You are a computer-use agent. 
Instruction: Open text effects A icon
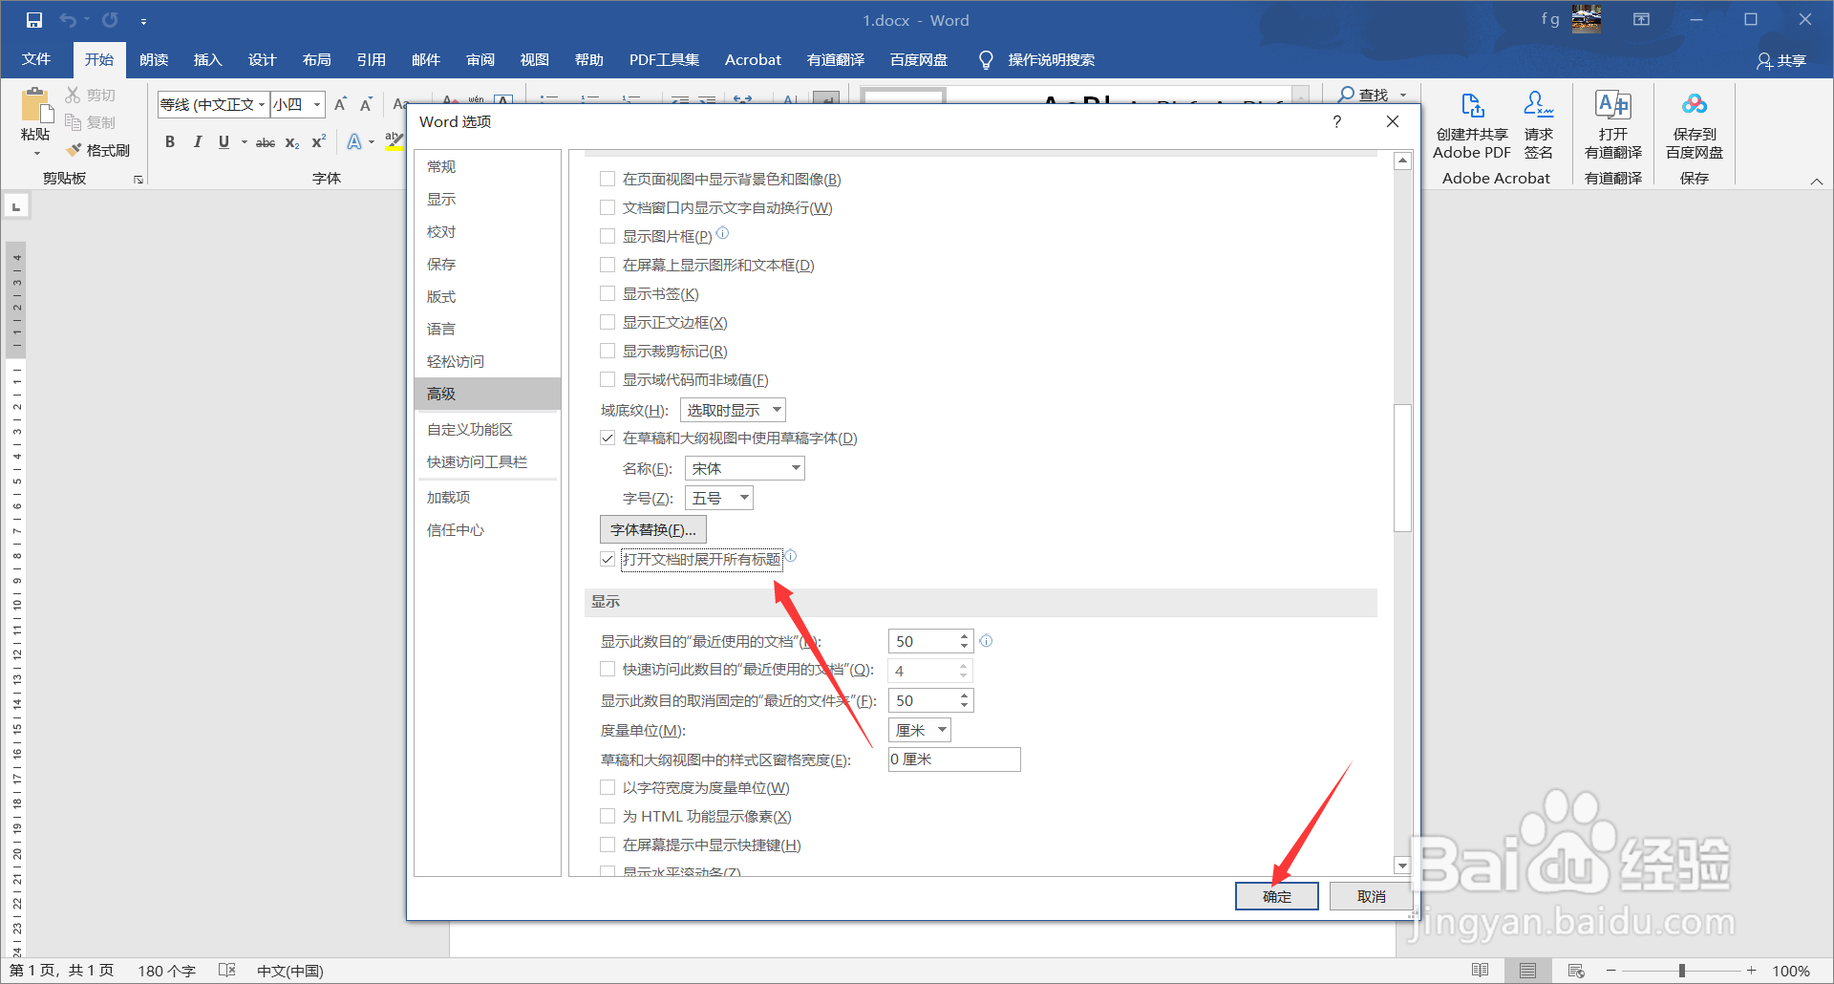click(x=354, y=141)
